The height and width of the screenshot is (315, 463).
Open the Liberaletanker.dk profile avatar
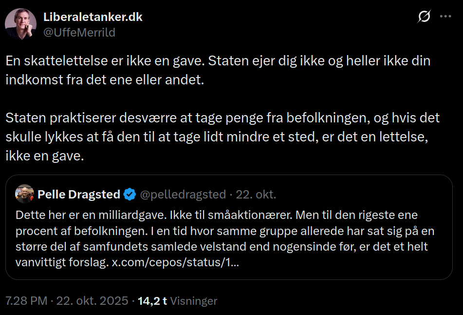20,24
